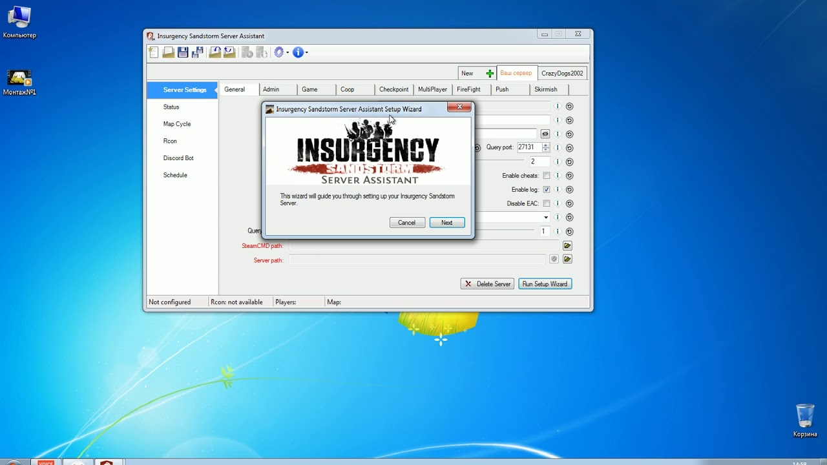827x465 pixels.
Task: Open Schedule in the sidebar
Action: click(175, 175)
